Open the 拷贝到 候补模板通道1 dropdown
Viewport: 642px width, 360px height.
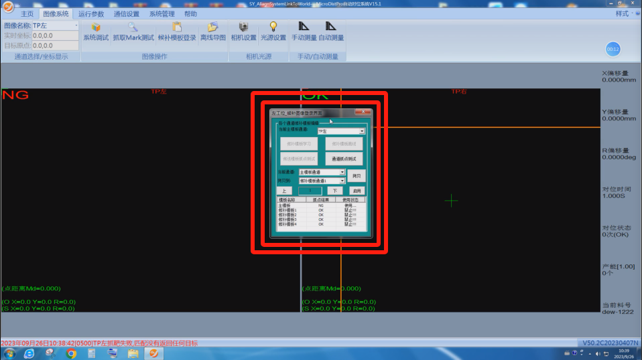click(x=342, y=181)
